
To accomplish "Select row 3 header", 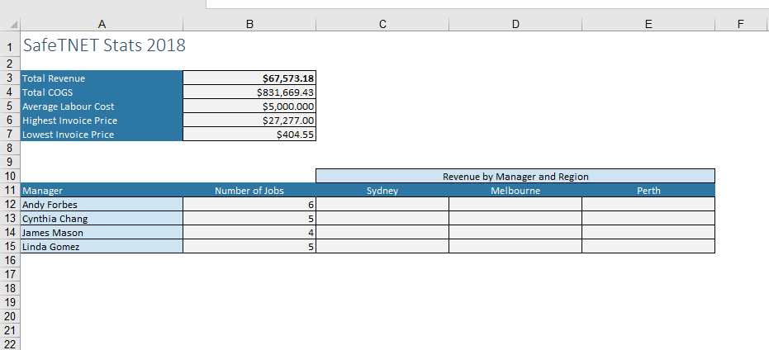I will pyautogui.click(x=10, y=78).
